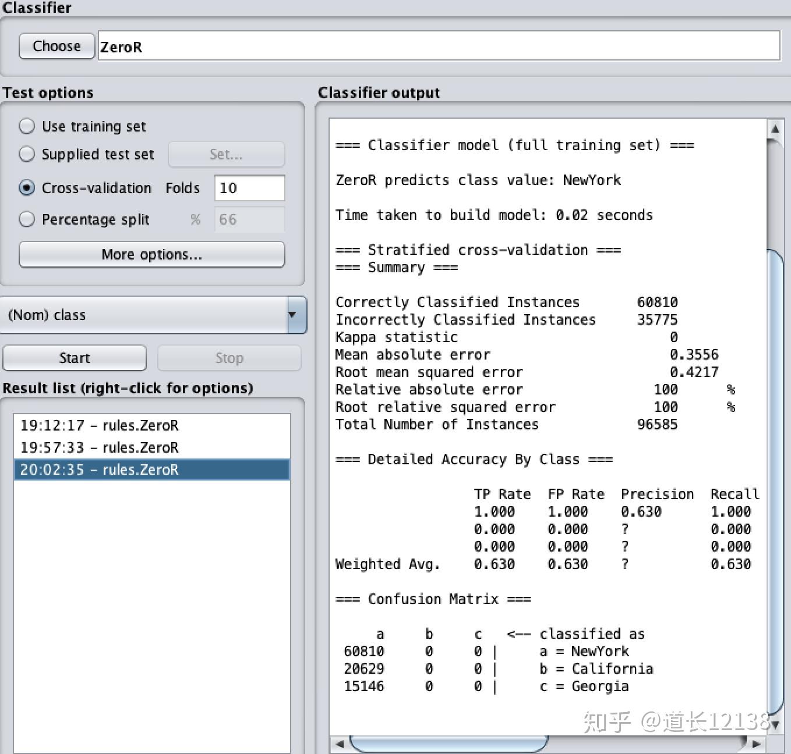The height and width of the screenshot is (754, 791).
Task: Open the (Nom) class attribute dropdown
Action: (x=146, y=315)
